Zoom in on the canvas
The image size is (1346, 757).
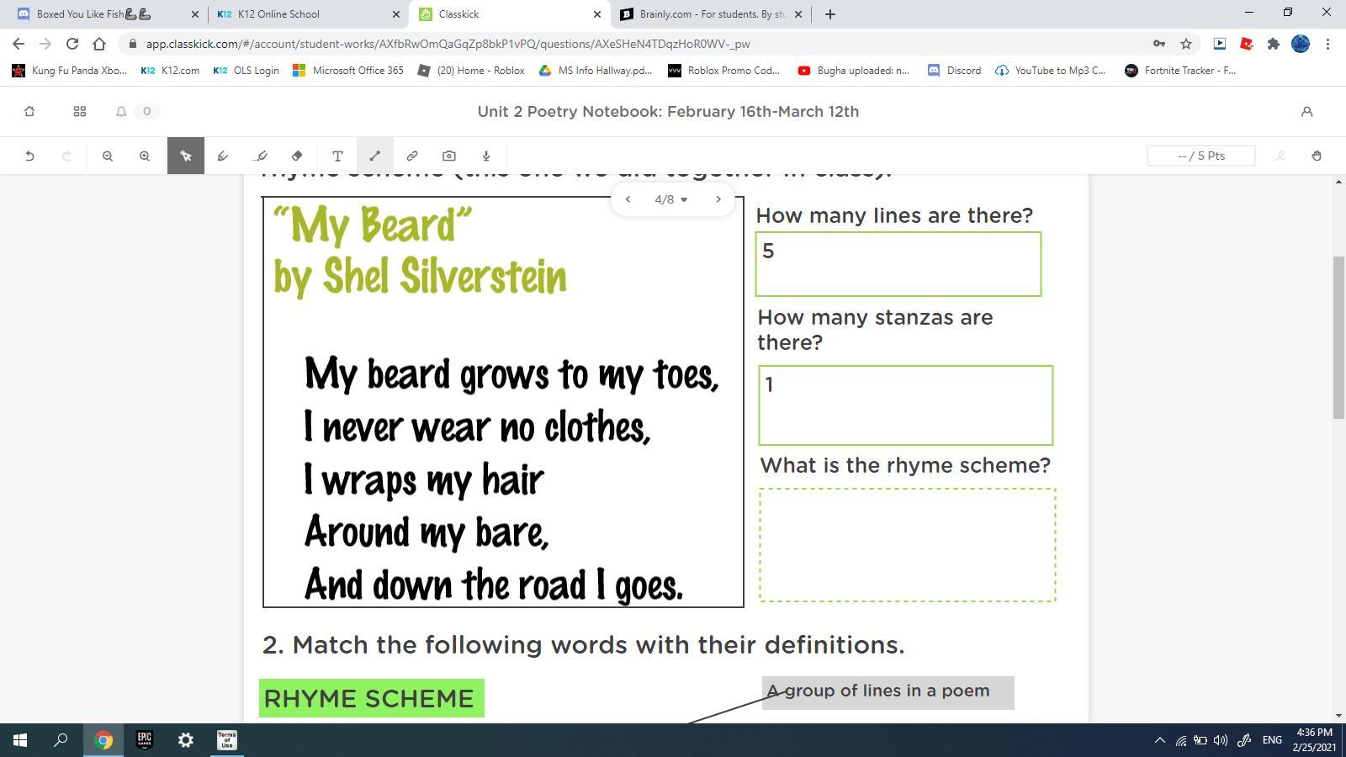(145, 156)
